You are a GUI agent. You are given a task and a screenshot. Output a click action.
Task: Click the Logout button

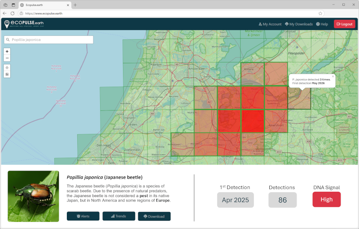coord(344,24)
